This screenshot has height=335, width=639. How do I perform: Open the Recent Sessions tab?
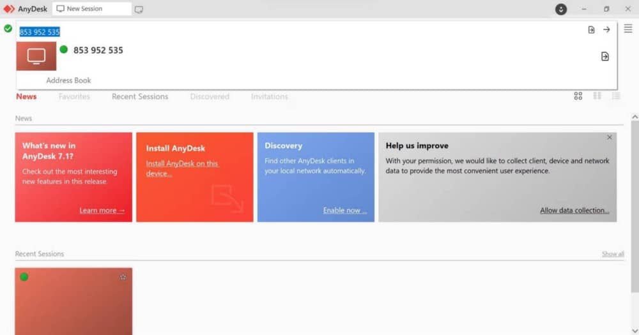140,97
